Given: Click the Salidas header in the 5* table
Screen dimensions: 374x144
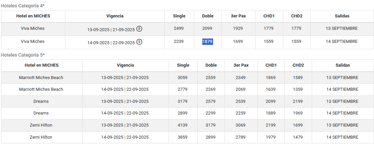Looking at the screenshot, I should click(x=342, y=65).
